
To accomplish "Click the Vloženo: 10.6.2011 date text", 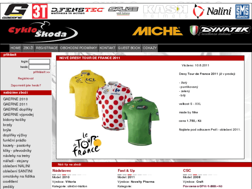I will (195, 65).
